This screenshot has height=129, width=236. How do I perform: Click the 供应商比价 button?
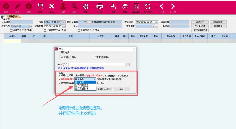(x=218, y=22)
